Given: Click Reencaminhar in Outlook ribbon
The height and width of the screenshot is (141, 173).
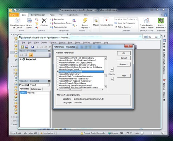Looking at the screenshot, I should (59, 27).
